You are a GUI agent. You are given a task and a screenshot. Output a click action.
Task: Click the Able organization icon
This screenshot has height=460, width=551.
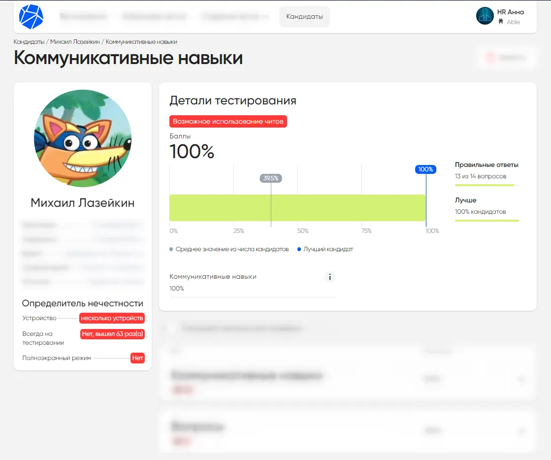(500, 22)
